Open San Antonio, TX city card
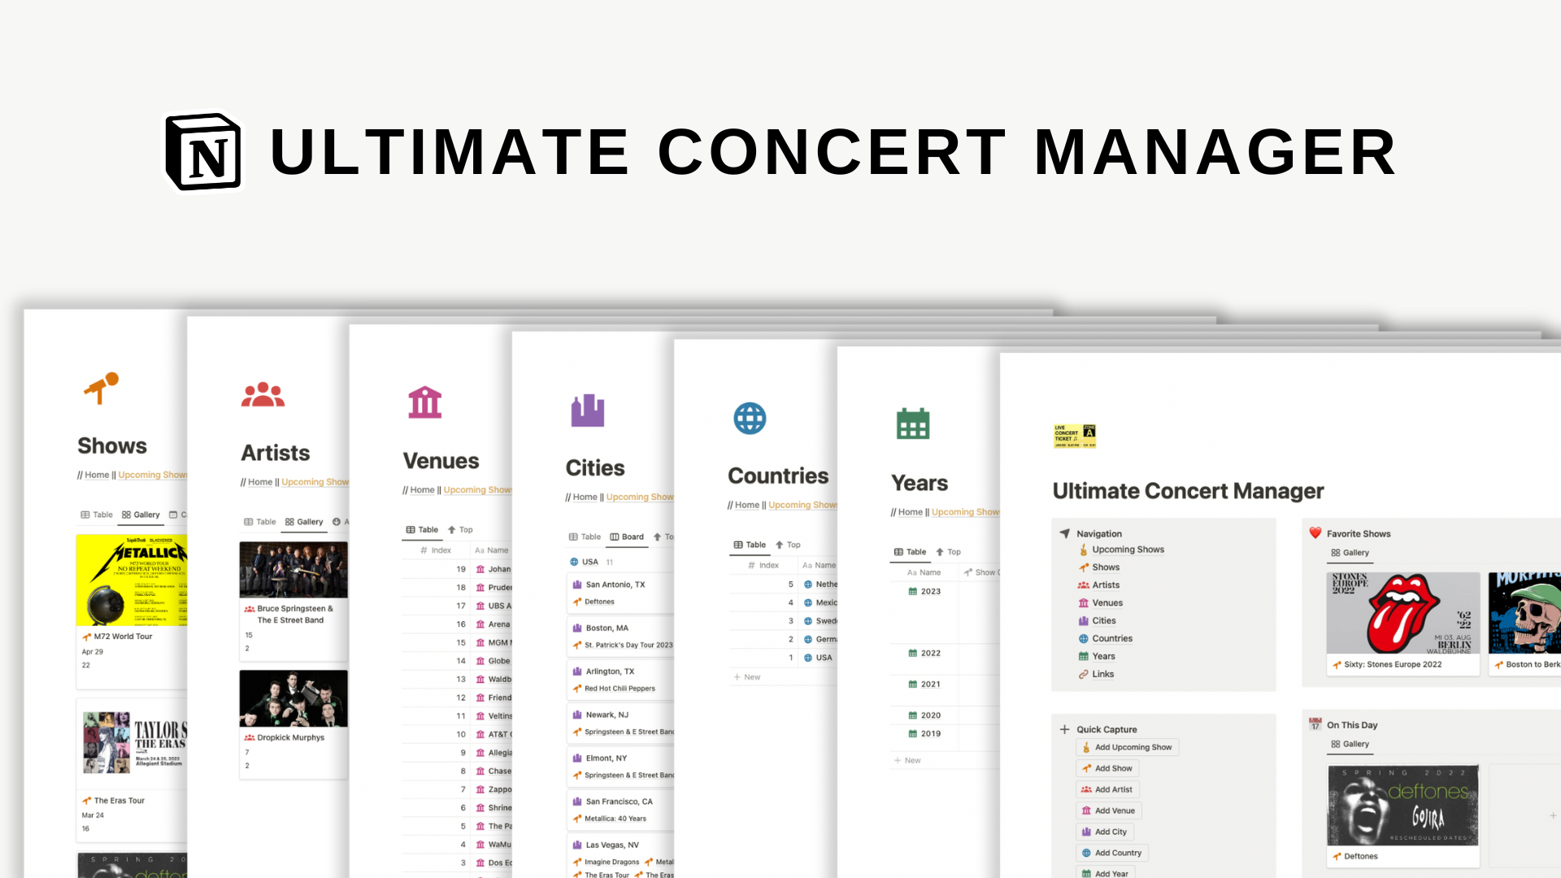The height and width of the screenshot is (878, 1561). 620,593
